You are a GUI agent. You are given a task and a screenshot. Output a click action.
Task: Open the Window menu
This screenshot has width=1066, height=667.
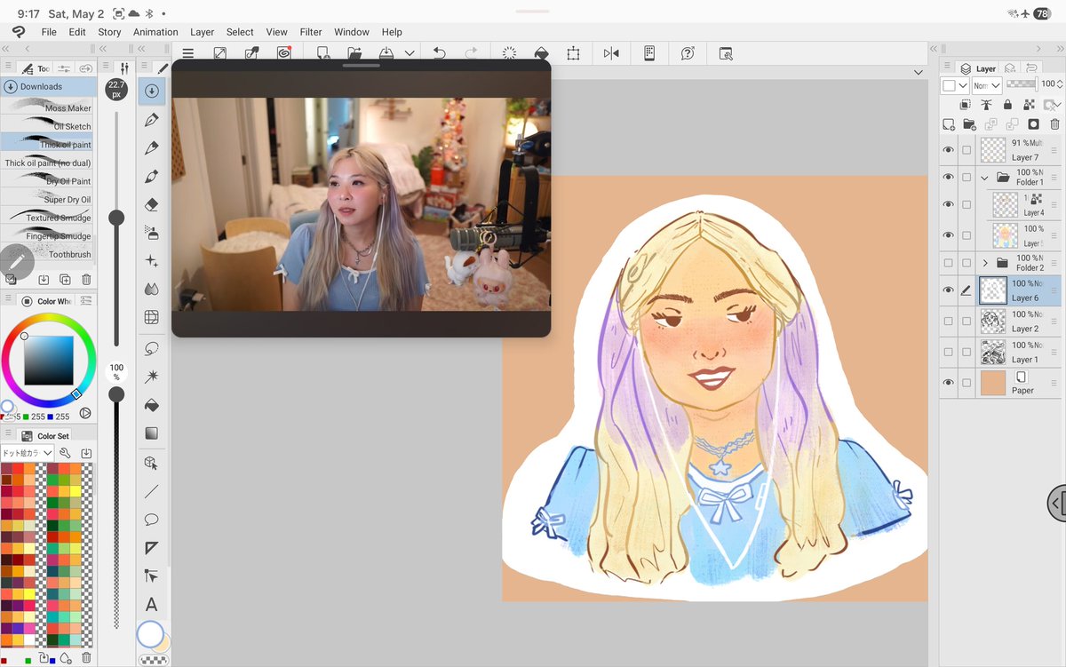click(352, 32)
